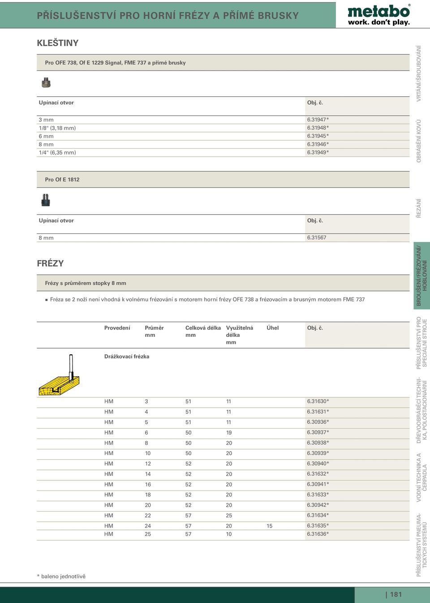
Task: Click the 'Průměr mm' column header
Action: (x=154, y=332)
